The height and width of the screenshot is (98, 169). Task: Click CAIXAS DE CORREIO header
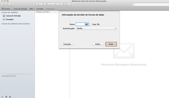(9, 13)
